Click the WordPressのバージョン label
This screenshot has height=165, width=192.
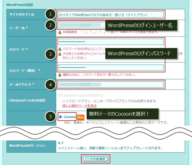point(27,145)
